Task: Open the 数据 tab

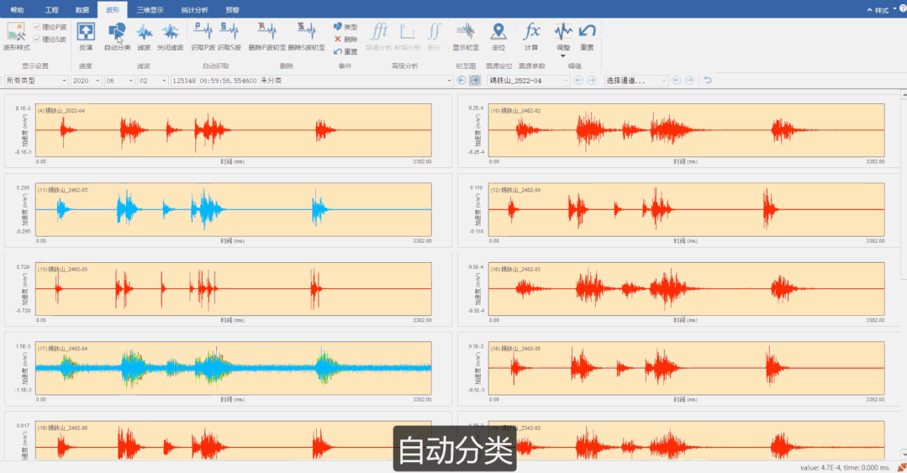Action: pyautogui.click(x=82, y=10)
